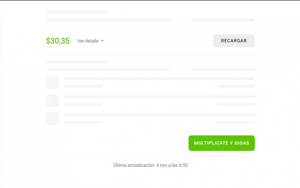Open the green MULTIPLICATE Y GIGAS button

coord(222,143)
